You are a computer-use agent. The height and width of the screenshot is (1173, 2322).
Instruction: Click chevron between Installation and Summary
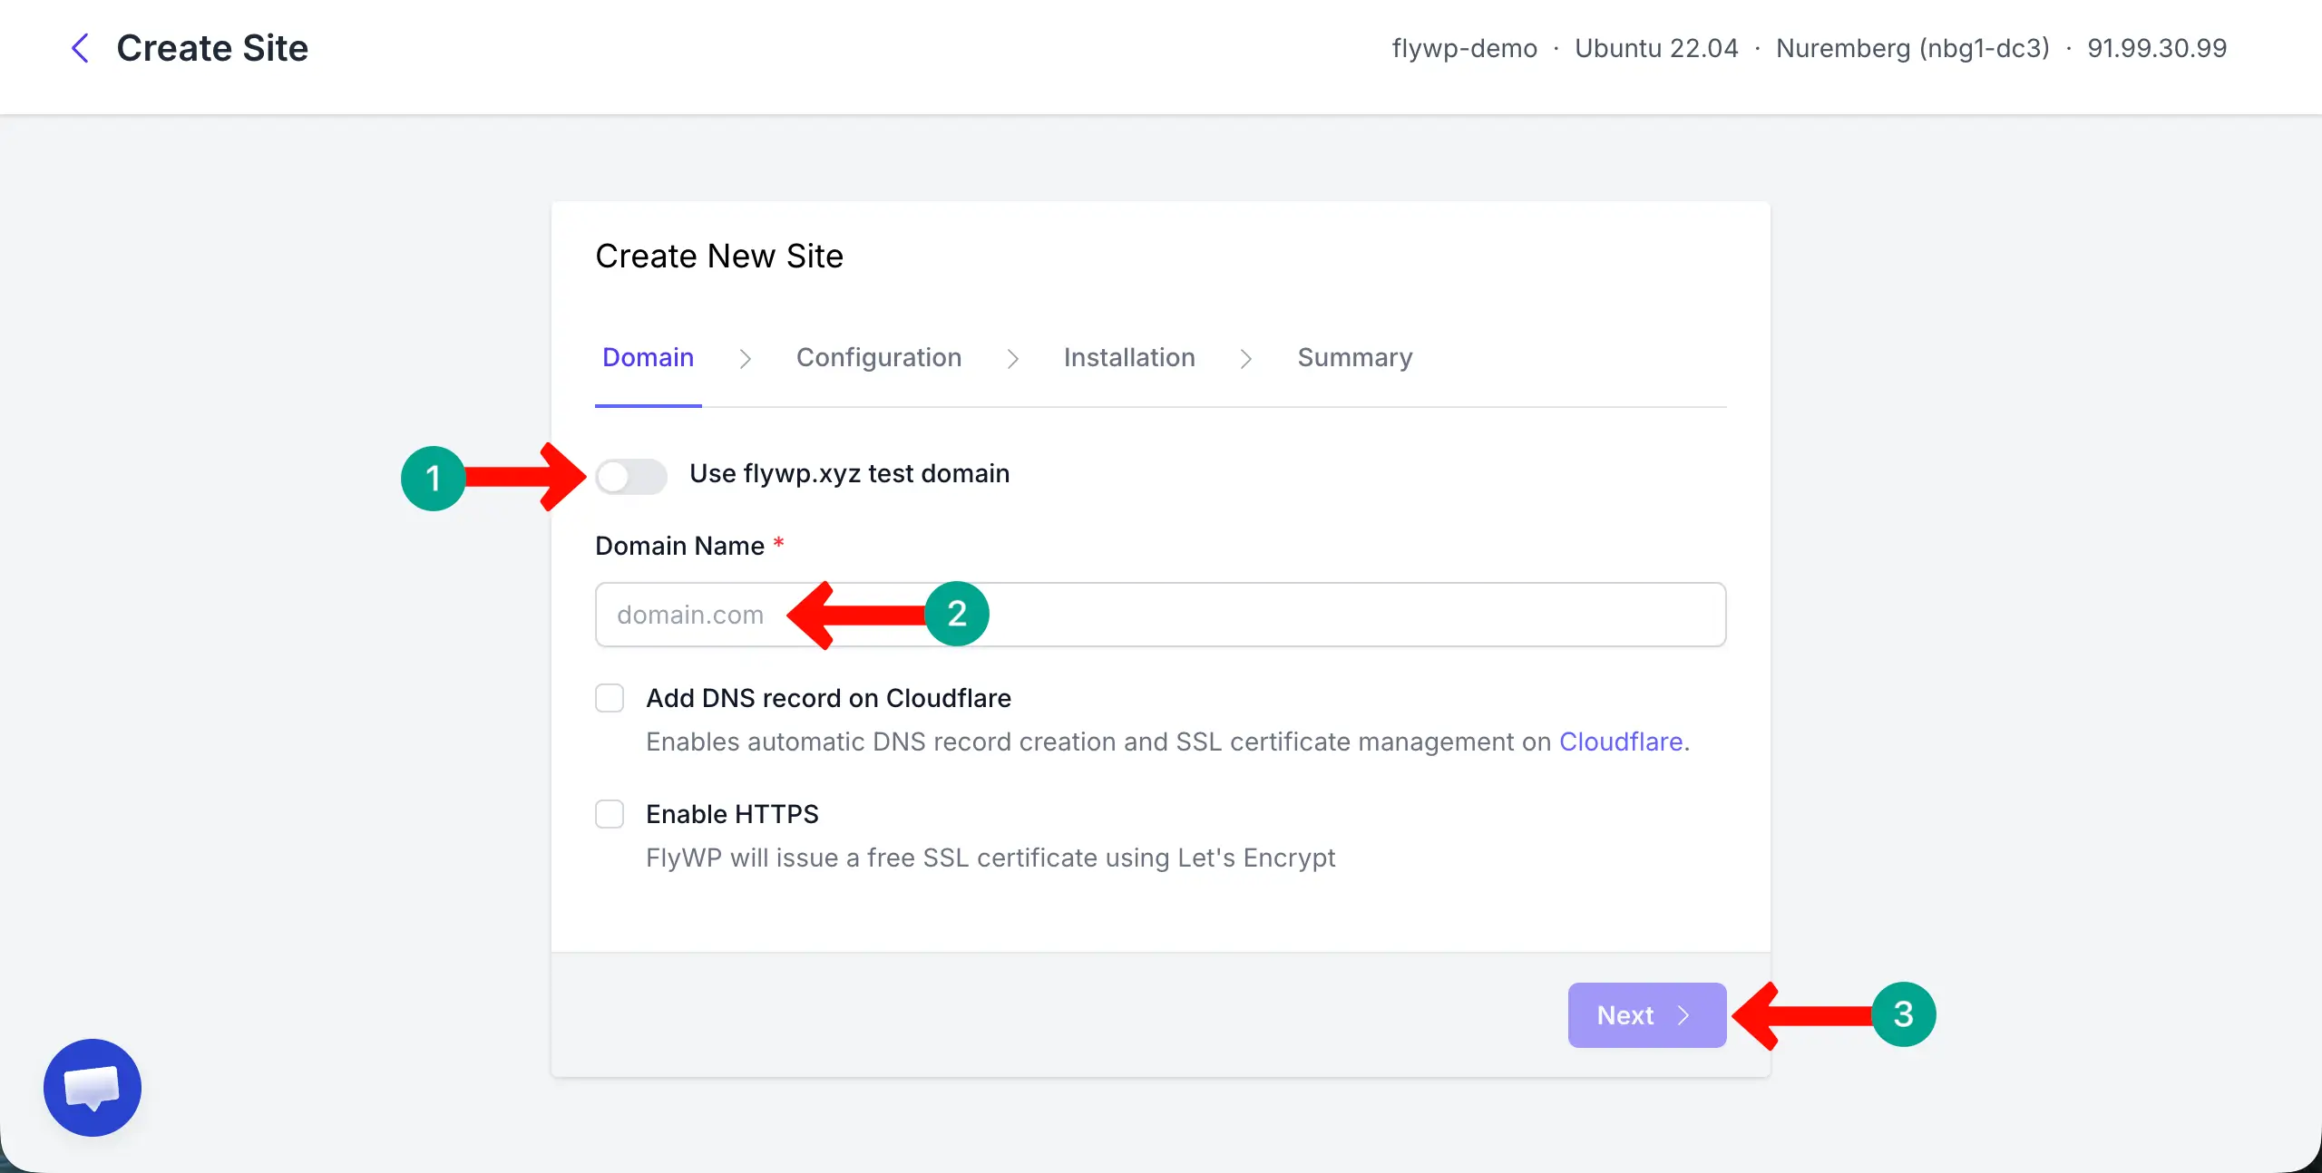coord(1246,359)
